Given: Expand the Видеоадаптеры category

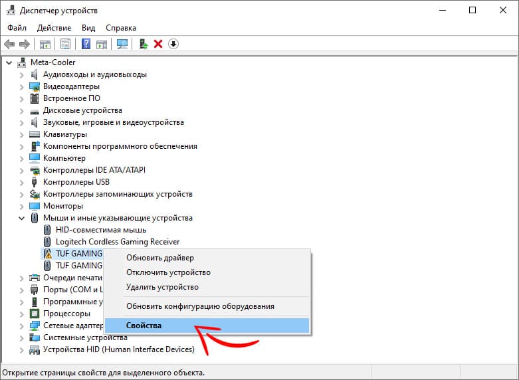Looking at the screenshot, I should pyautogui.click(x=22, y=87).
